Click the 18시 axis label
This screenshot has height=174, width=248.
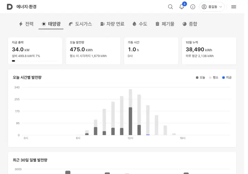point(183,138)
